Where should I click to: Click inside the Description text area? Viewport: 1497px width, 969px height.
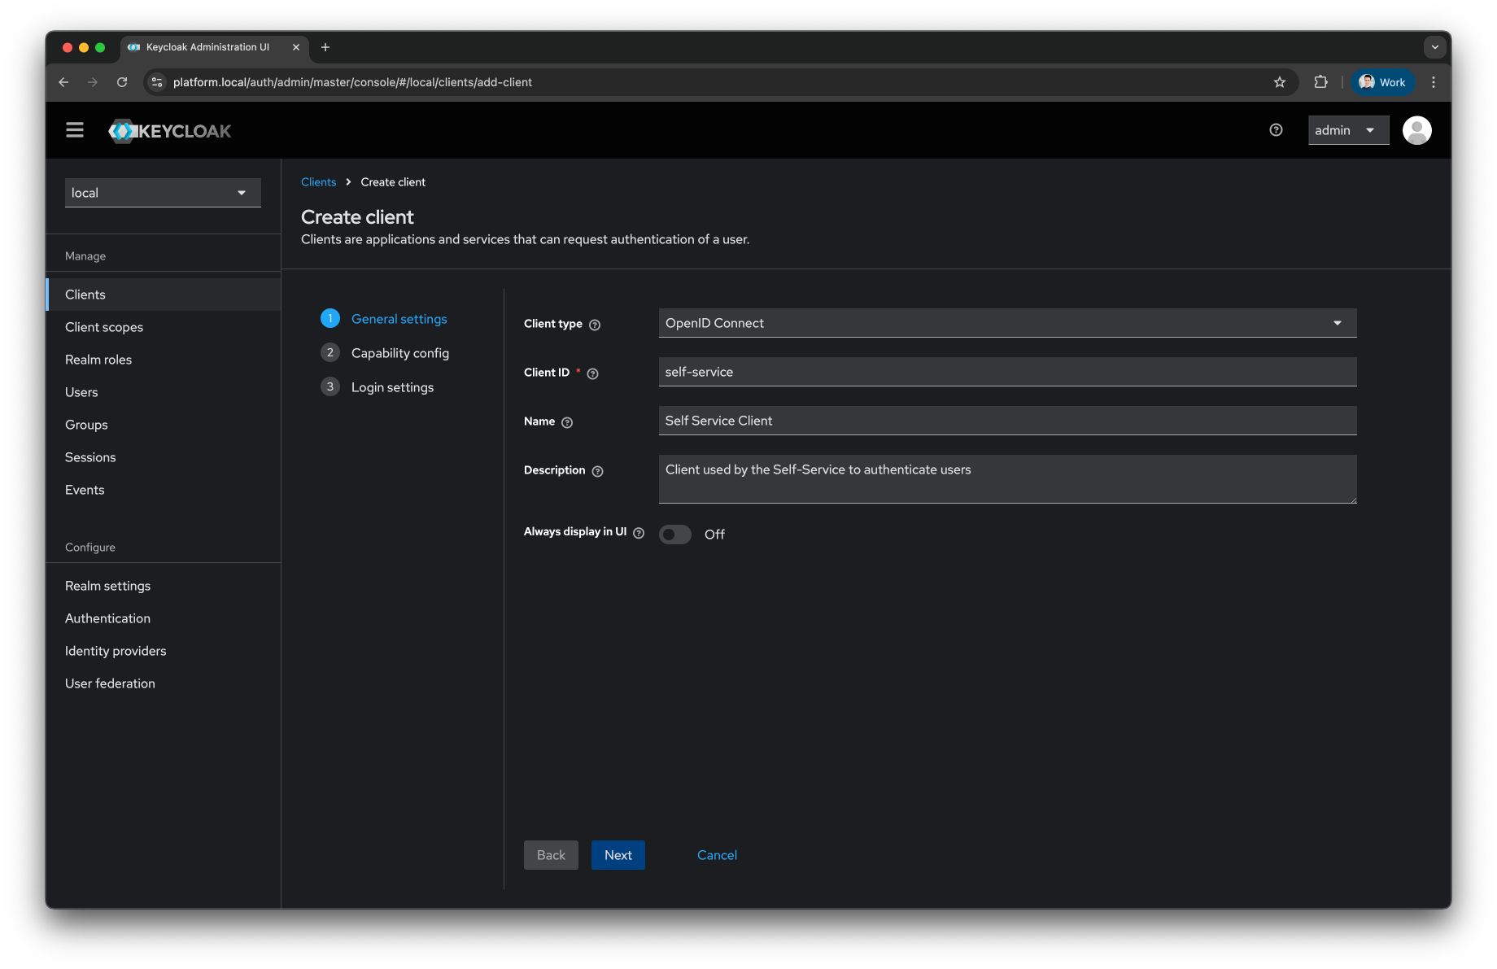(1007, 479)
